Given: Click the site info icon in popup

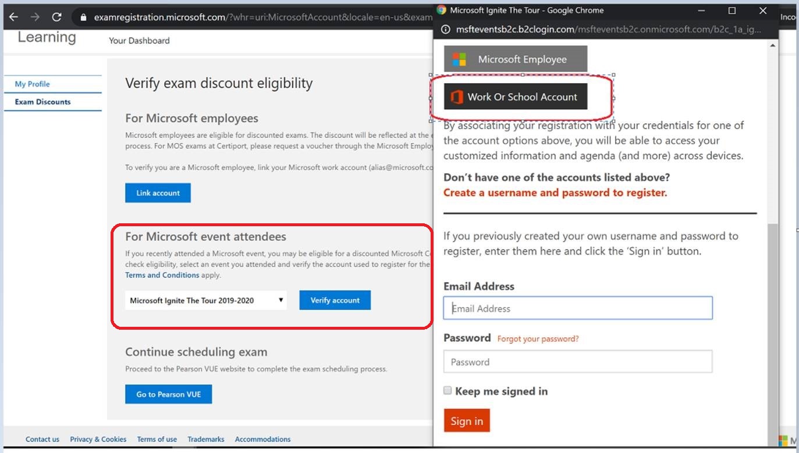Looking at the screenshot, I should [445, 29].
